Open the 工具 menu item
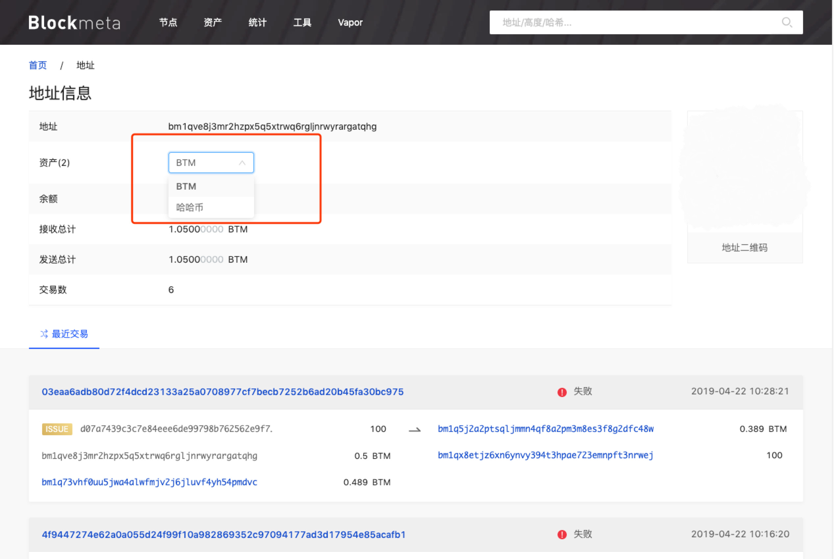 pos(302,22)
